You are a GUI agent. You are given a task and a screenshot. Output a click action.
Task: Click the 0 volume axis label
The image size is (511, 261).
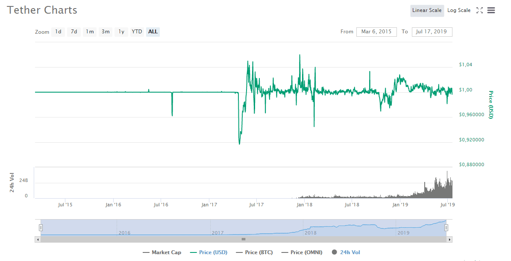pyautogui.click(x=26, y=196)
